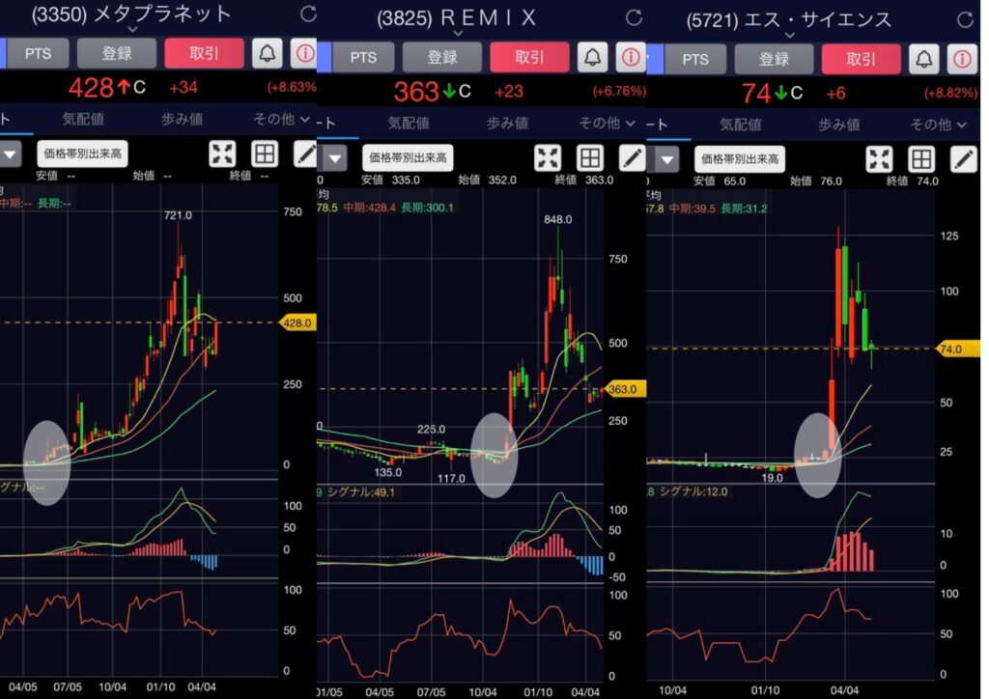Click the シグナル:12.0 indicator label
This screenshot has width=989, height=699.
[693, 491]
